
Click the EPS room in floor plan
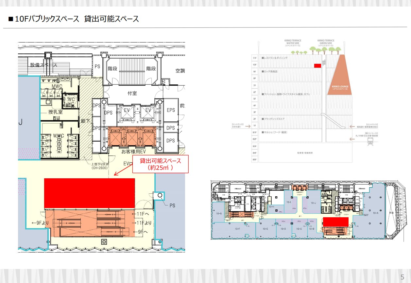point(171,110)
